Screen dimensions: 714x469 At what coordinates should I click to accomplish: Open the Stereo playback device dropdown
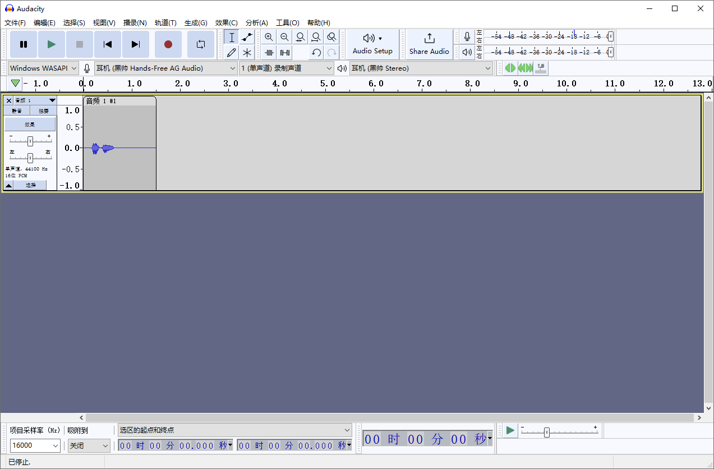pos(421,68)
